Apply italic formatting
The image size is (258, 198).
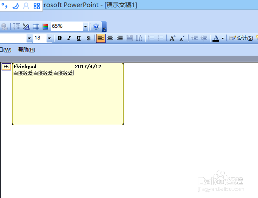point(69,38)
